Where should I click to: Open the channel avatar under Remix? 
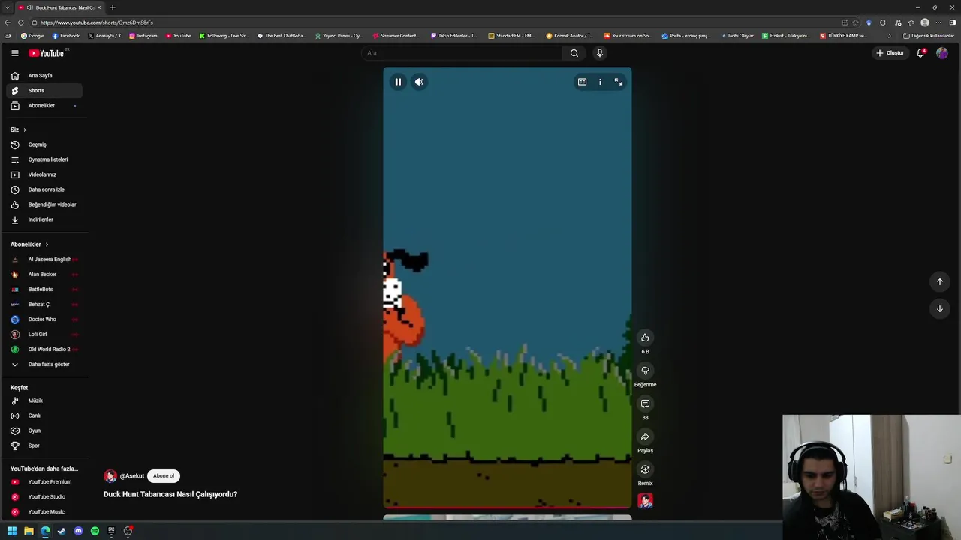click(645, 501)
